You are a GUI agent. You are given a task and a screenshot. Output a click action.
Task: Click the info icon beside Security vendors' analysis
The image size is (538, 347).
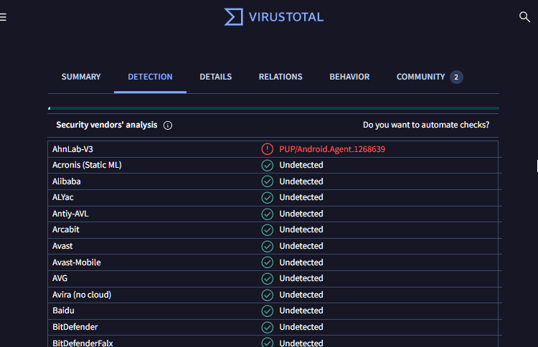pyautogui.click(x=168, y=125)
